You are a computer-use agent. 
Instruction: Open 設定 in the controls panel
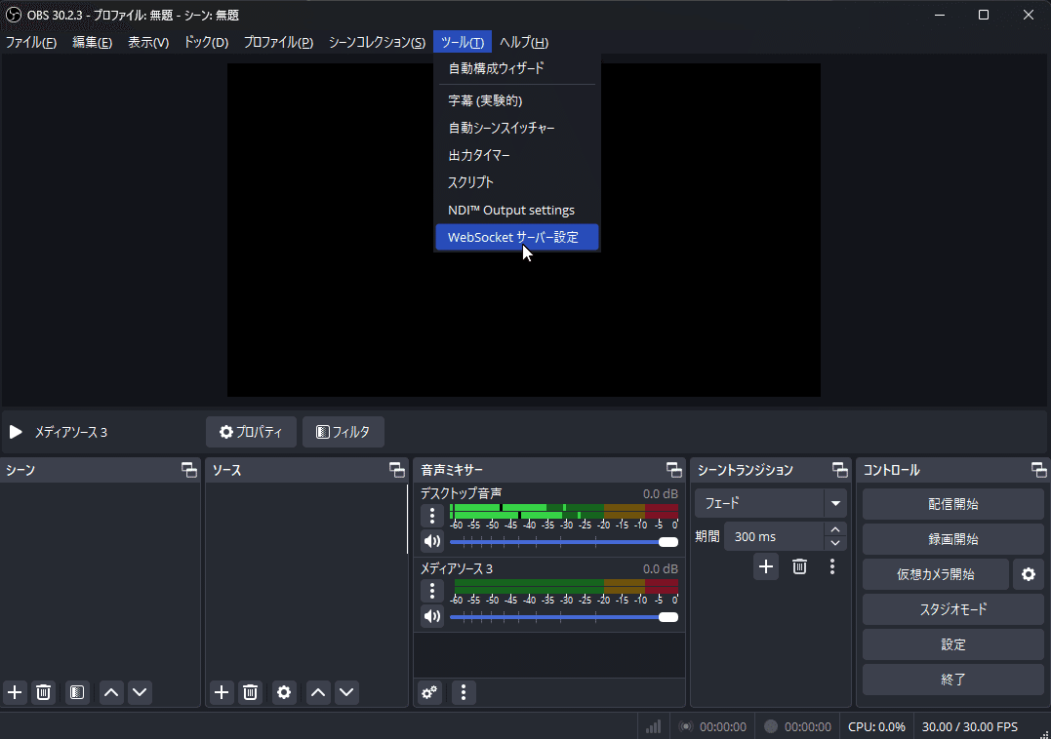[953, 644]
